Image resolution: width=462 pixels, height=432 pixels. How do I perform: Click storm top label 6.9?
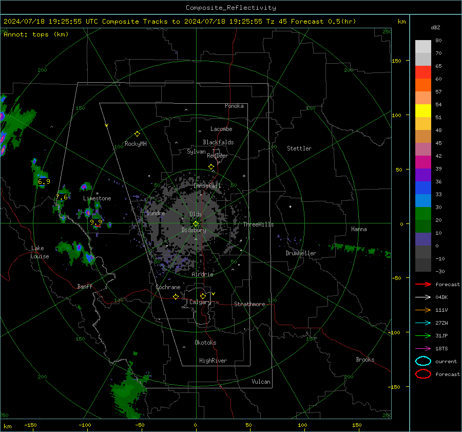pos(44,182)
